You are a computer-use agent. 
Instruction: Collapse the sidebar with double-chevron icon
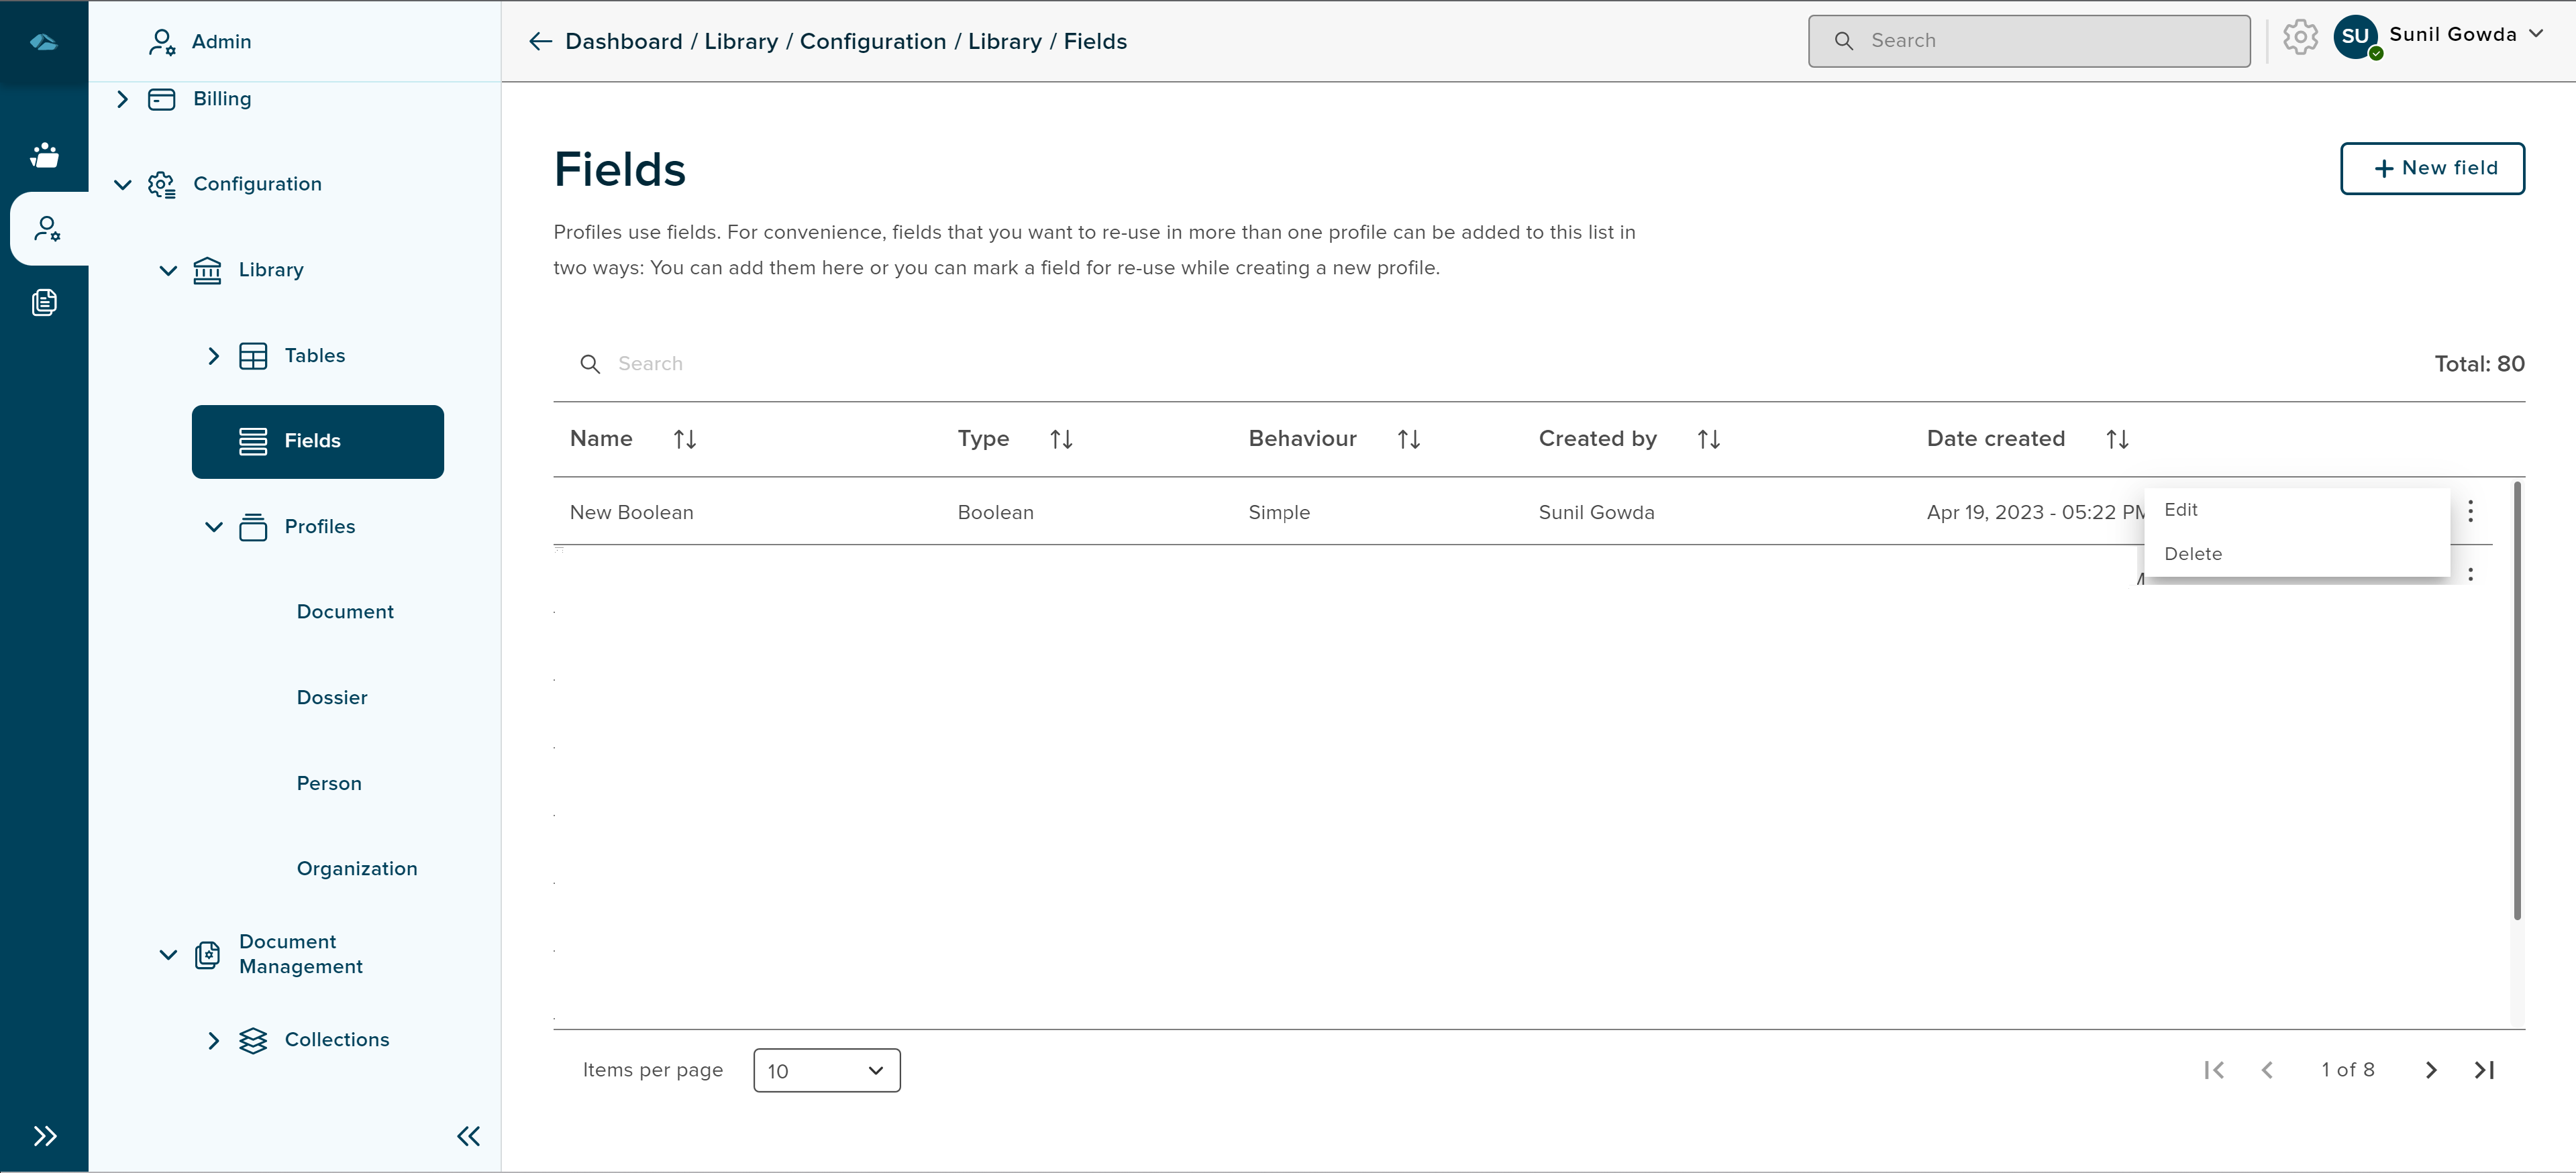pyautogui.click(x=468, y=1135)
